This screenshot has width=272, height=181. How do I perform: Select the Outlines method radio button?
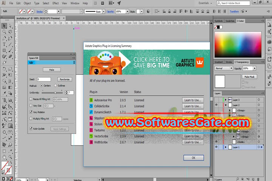pos(55,86)
